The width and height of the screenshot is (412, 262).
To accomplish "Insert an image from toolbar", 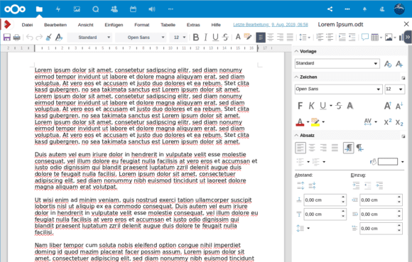I will coord(389,38).
